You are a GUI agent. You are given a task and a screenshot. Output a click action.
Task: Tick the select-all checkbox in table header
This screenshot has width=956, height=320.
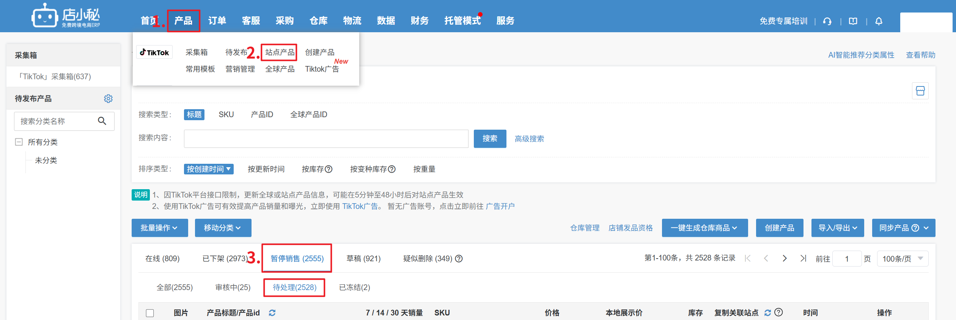pos(150,313)
